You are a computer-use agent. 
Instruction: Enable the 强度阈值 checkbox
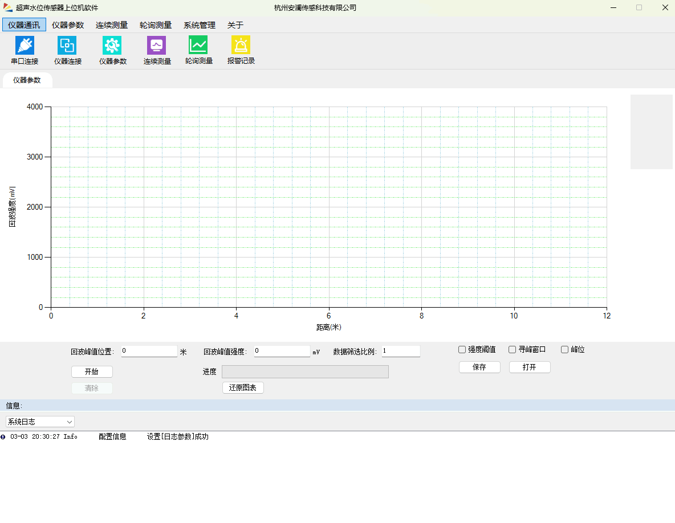462,350
